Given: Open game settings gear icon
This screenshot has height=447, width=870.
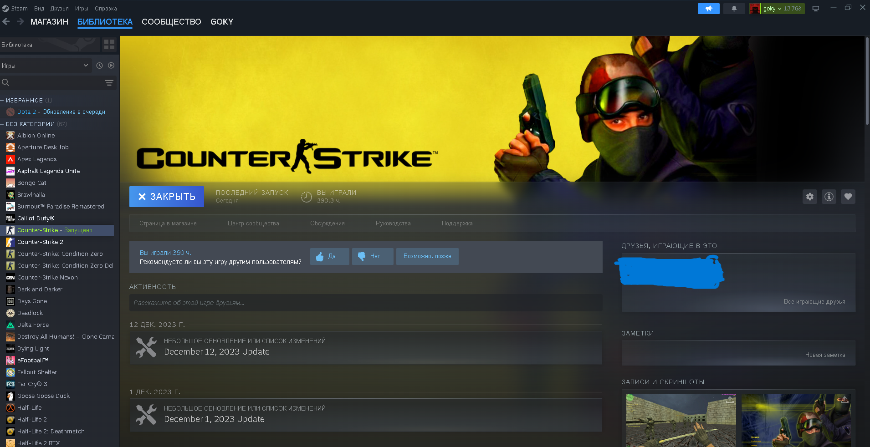Looking at the screenshot, I should (809, 197).
